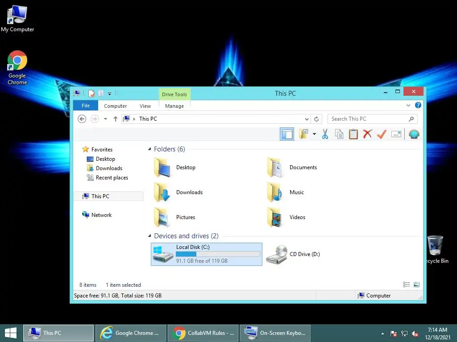Viewport: 457px width, 342px height.
Task: Click 'Space free: 91.1 GB, Total size: 119 GB' text
Action: pos(118,296)
